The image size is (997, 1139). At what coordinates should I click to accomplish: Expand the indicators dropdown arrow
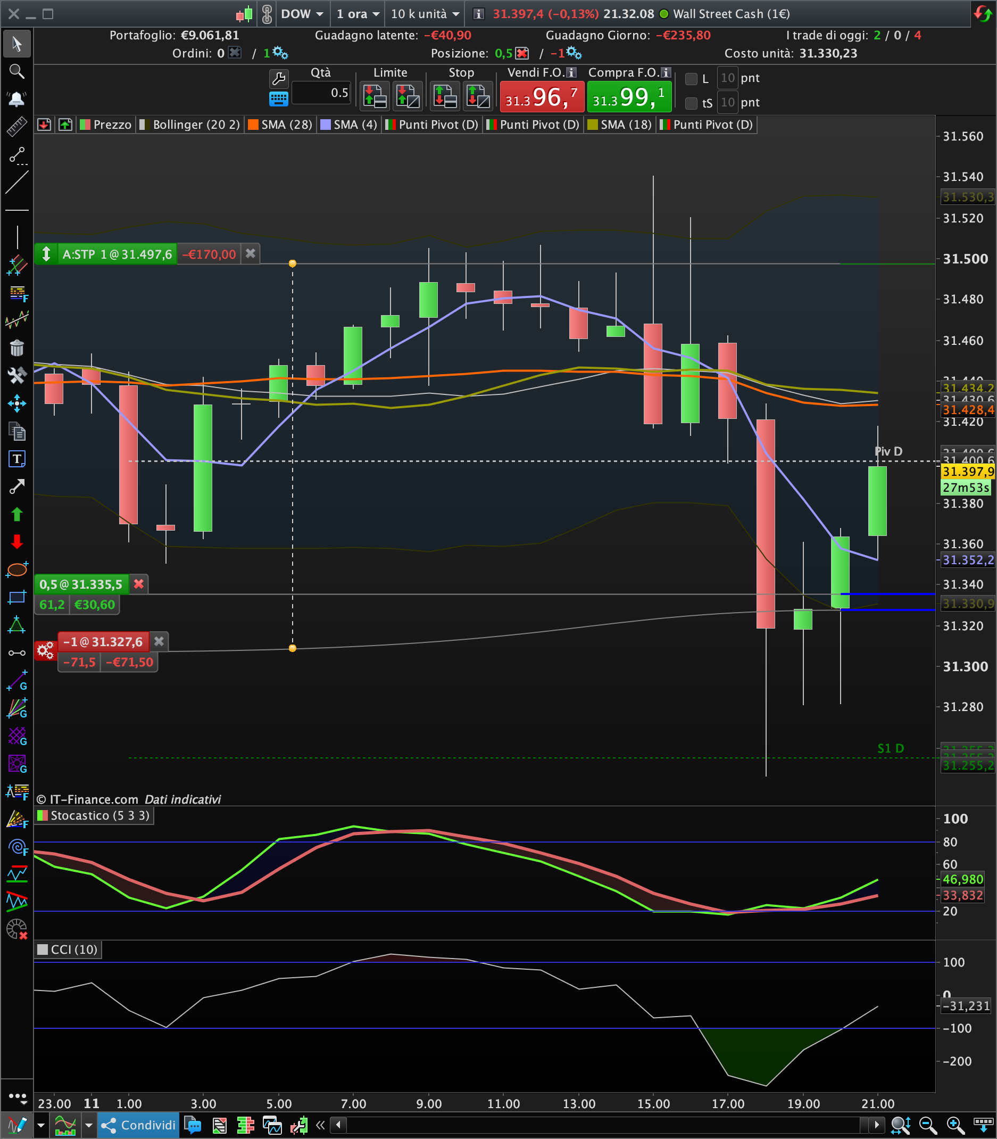88,1126
